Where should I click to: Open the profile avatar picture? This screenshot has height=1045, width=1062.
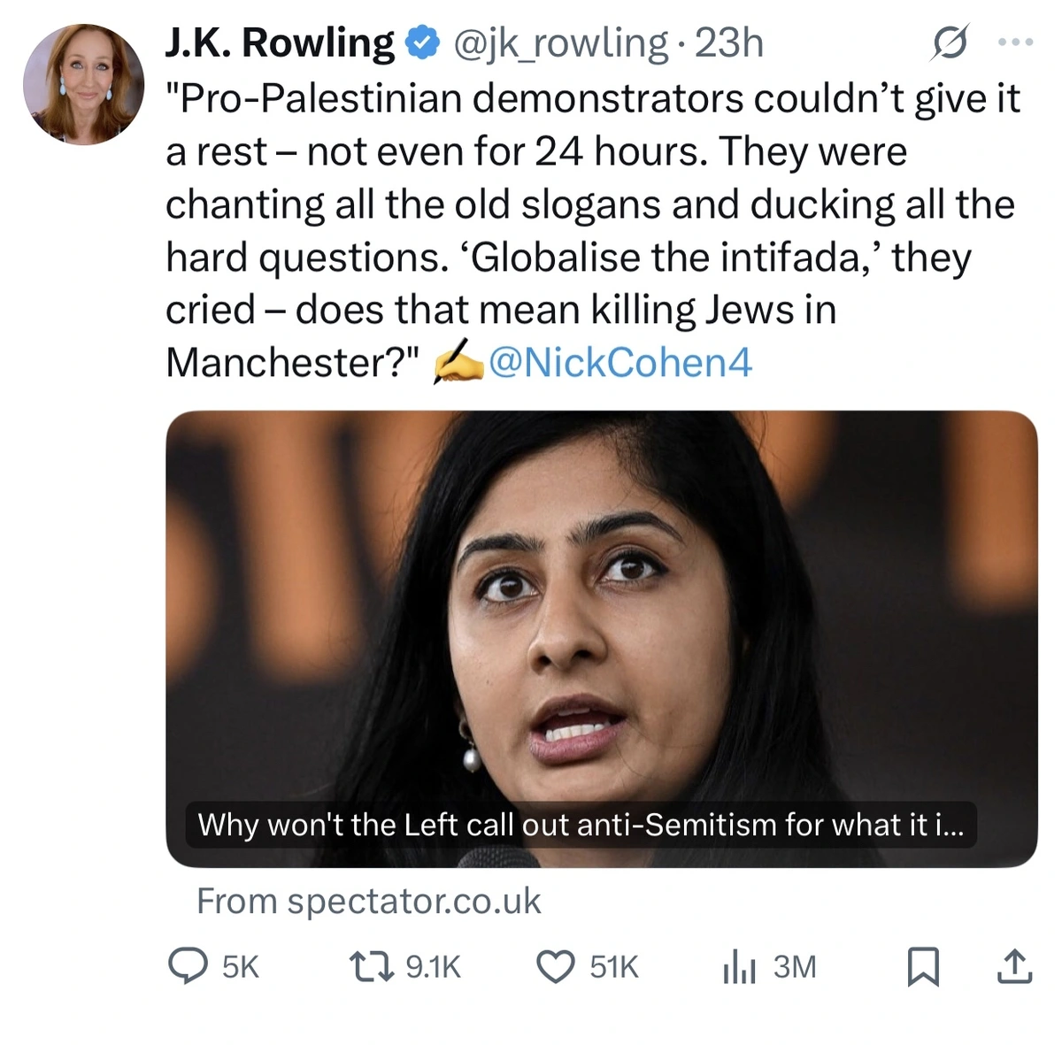click(x=83, y=84)
